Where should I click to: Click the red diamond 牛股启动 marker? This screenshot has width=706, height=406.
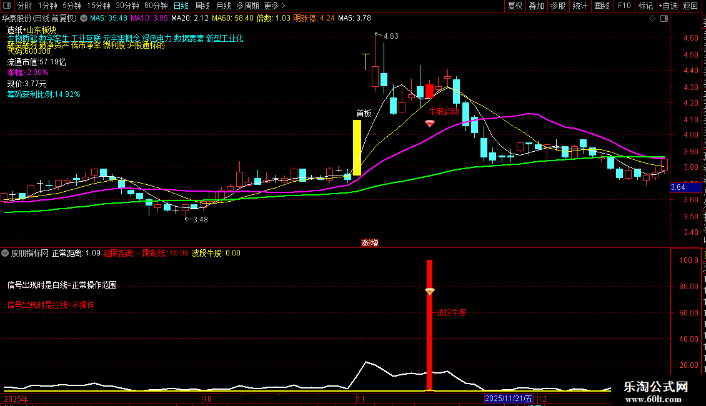coord(430,123)
